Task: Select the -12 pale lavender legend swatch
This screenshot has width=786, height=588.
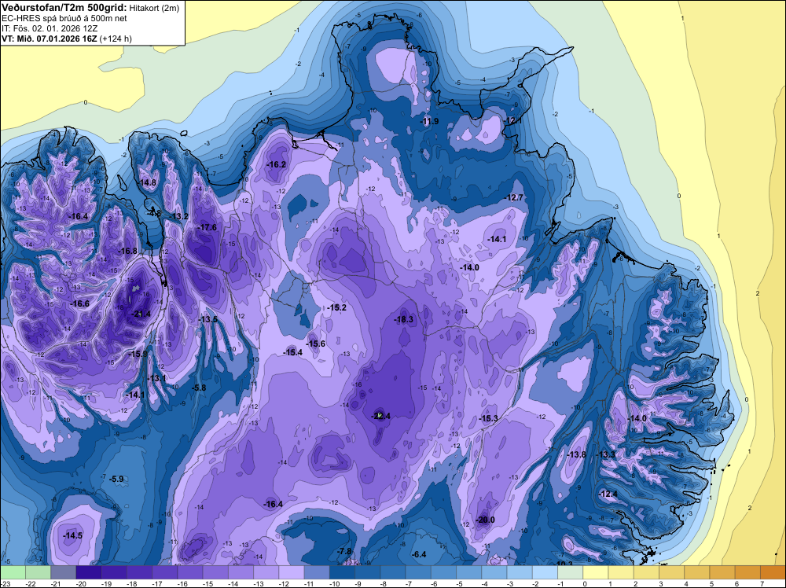Action: pyautogui.click(x=292, y=572)
